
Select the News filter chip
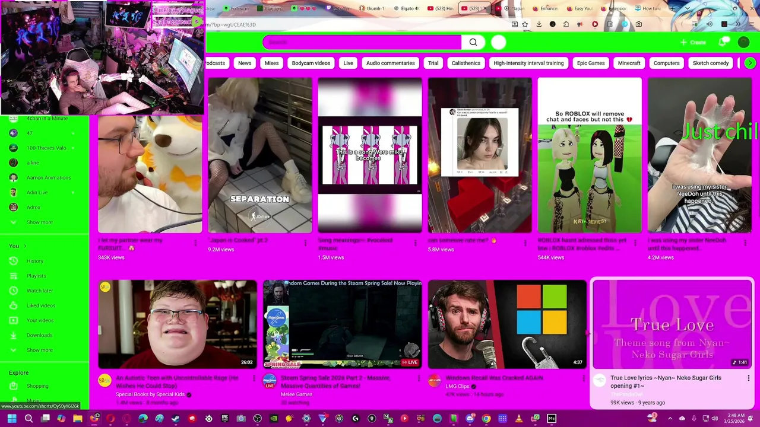tap(245, 63)
